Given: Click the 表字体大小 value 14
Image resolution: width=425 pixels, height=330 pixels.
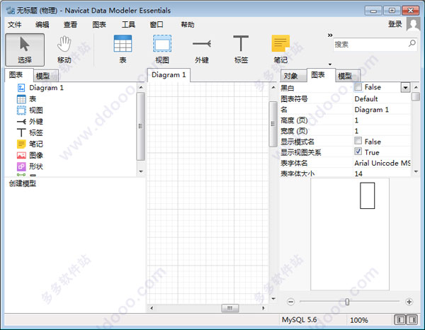Looking at the screenshot, I should (358, 173).
